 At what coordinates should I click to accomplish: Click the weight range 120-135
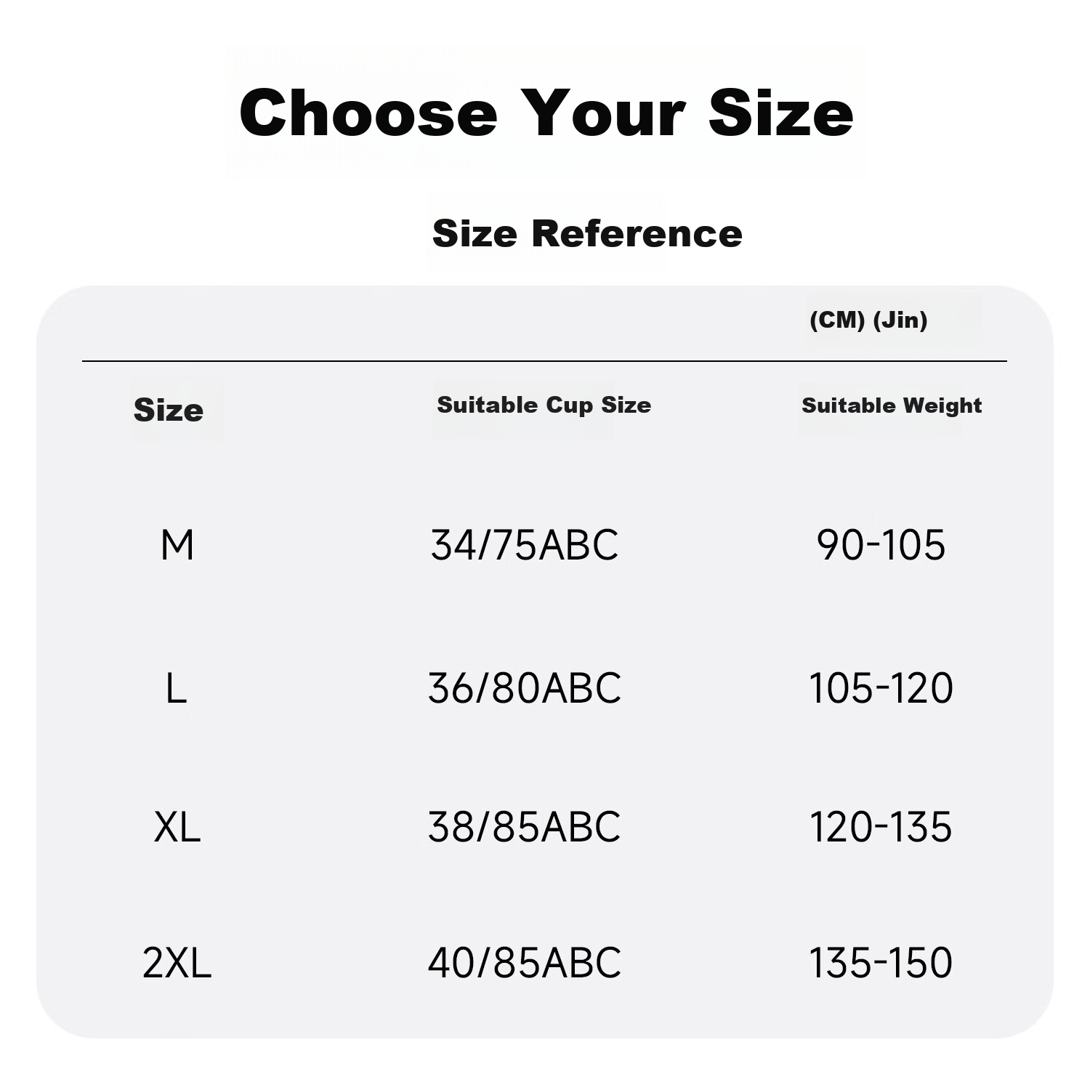point(881,827)
